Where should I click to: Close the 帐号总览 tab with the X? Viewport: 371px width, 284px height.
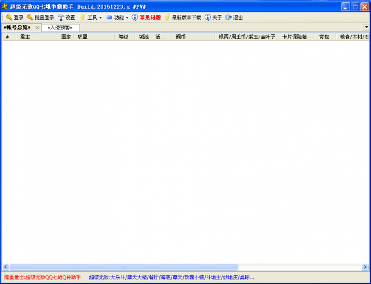(x=37, y=27)
